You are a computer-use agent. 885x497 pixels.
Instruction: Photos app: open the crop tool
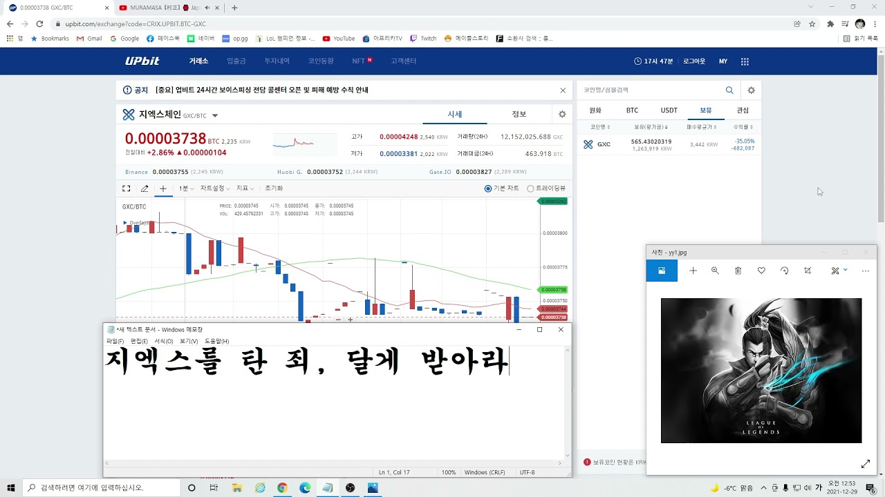(x=808, y=271)
